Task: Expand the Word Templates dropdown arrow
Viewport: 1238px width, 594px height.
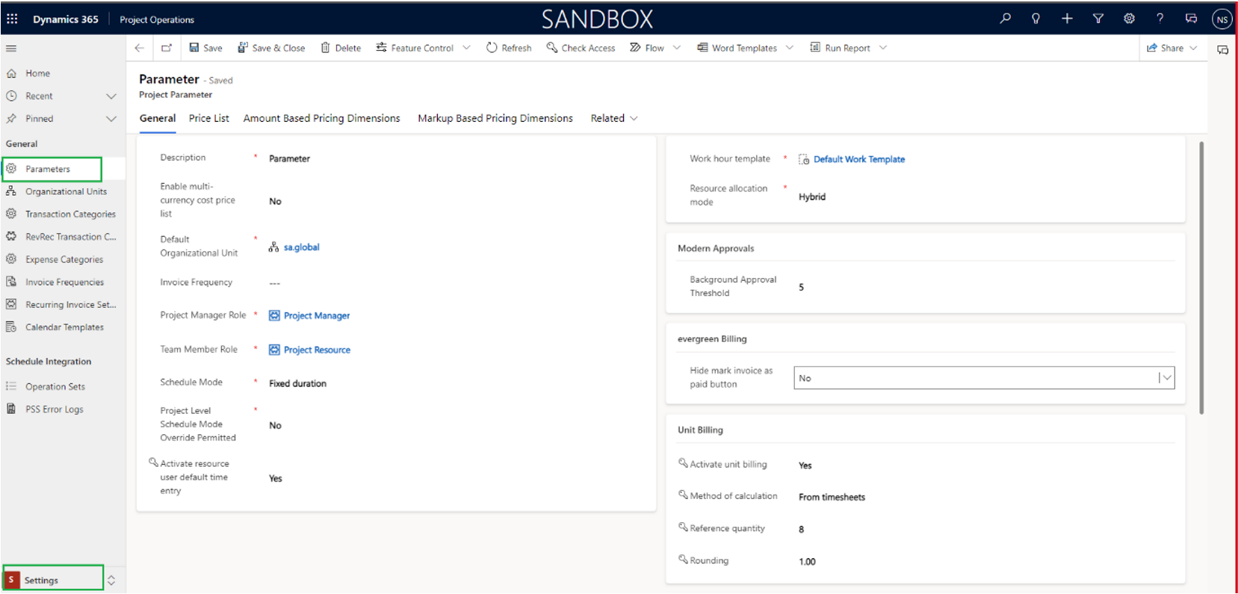Action: (790, 48)
